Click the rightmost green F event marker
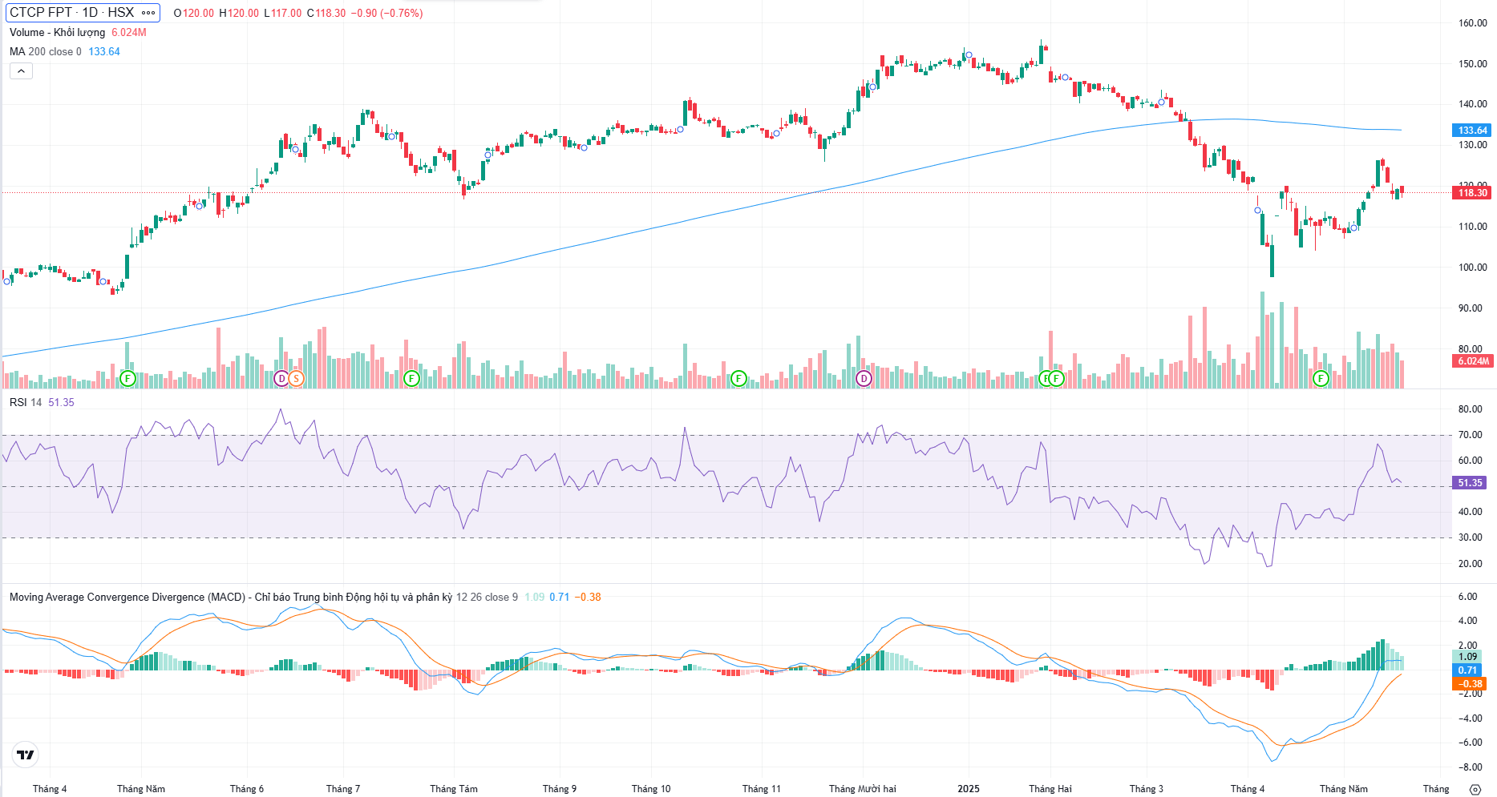Viewport: 1497px width, 797px height. [x=1321, y=378]
